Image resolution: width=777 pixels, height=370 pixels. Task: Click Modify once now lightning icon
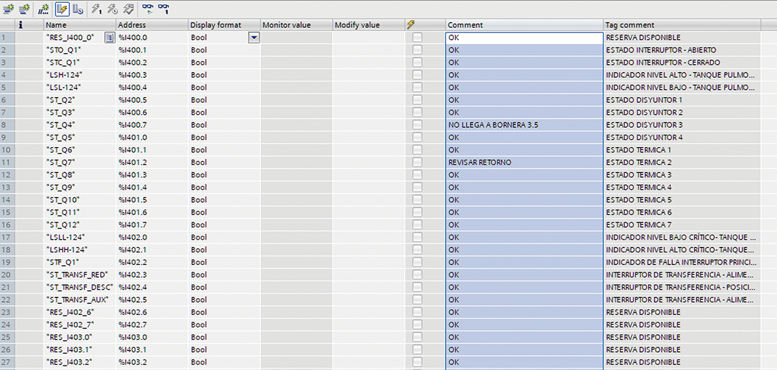tap(96, 9)
